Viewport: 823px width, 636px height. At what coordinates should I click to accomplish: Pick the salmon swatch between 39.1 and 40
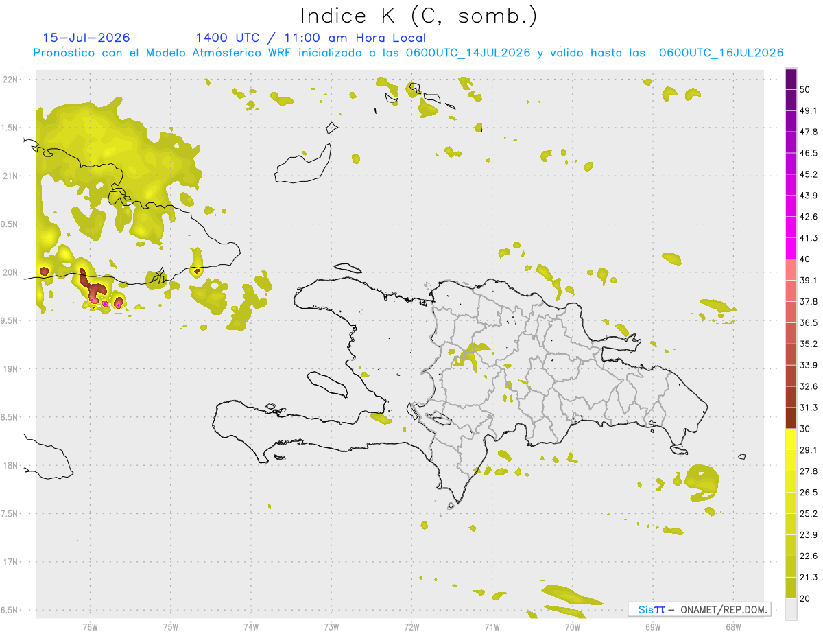click(x=791, y=269)
